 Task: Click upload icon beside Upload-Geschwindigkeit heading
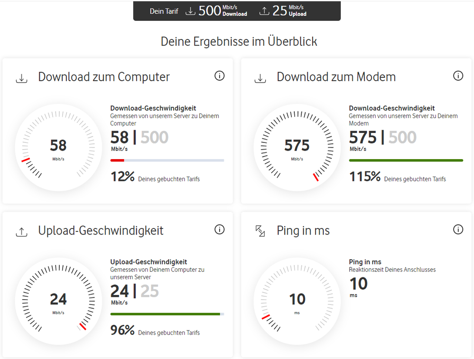[21, 232]
